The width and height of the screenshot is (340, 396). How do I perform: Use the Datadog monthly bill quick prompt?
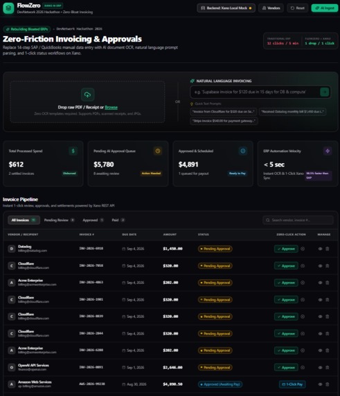292,112
